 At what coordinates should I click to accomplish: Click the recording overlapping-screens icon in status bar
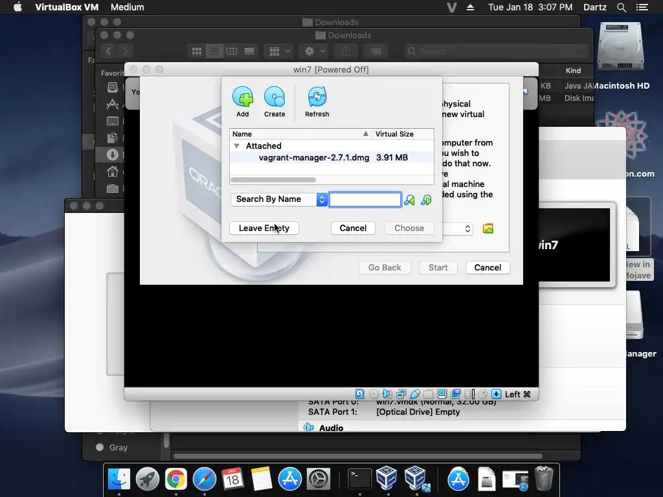[x=455, y=394]
